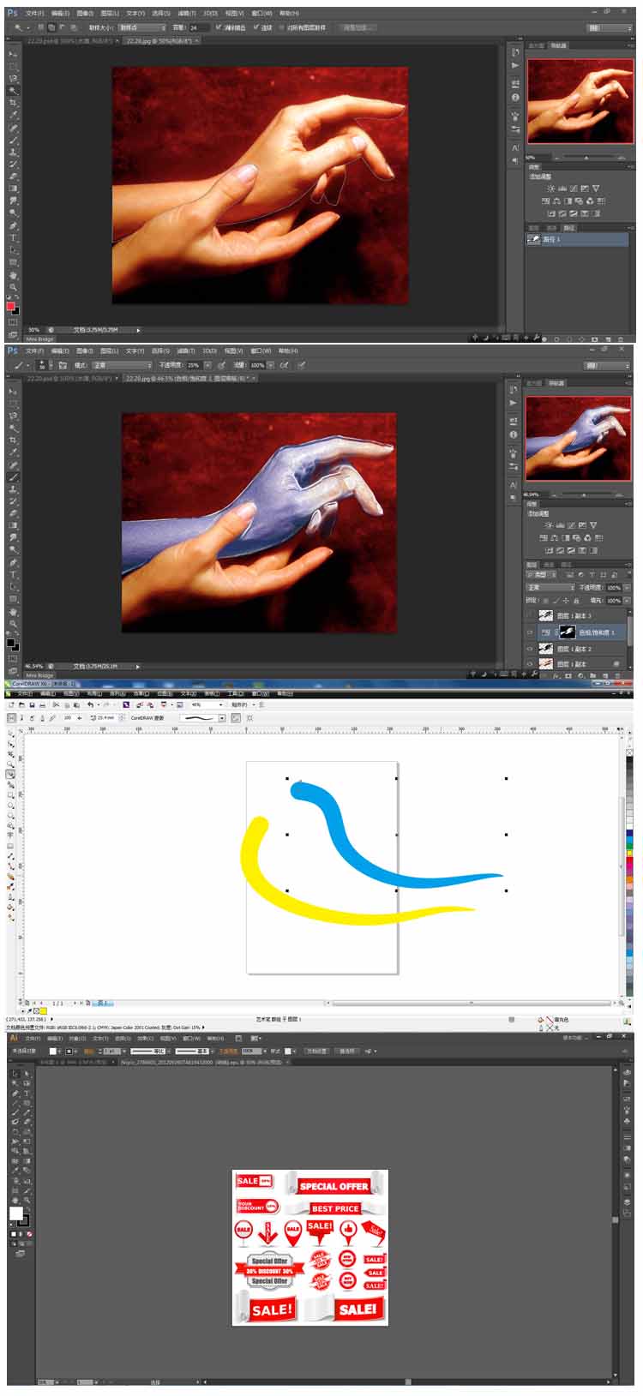643x1396 pixels.
Task: Select the Artistic Media tool in CorelDRAW toolbox
Action: (11, 775)
